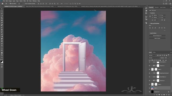Switch to the Layer Comps tab
172x96 pixels.
point(163,7)
